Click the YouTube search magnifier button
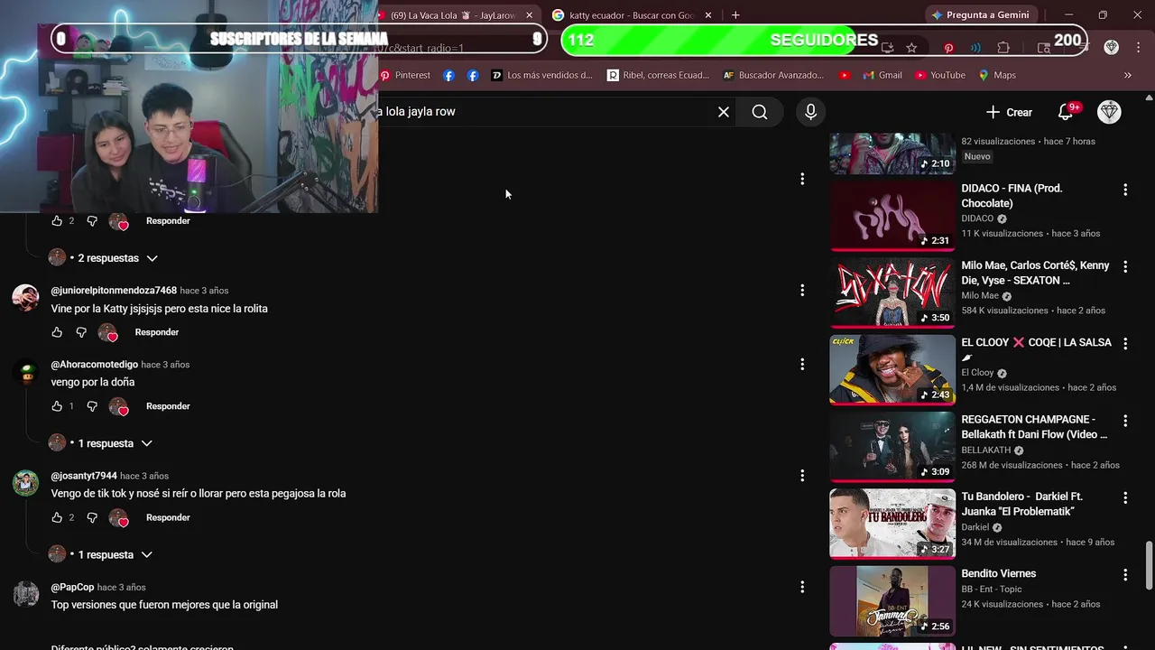1155x650 pixels. click(x=760, y=112)
